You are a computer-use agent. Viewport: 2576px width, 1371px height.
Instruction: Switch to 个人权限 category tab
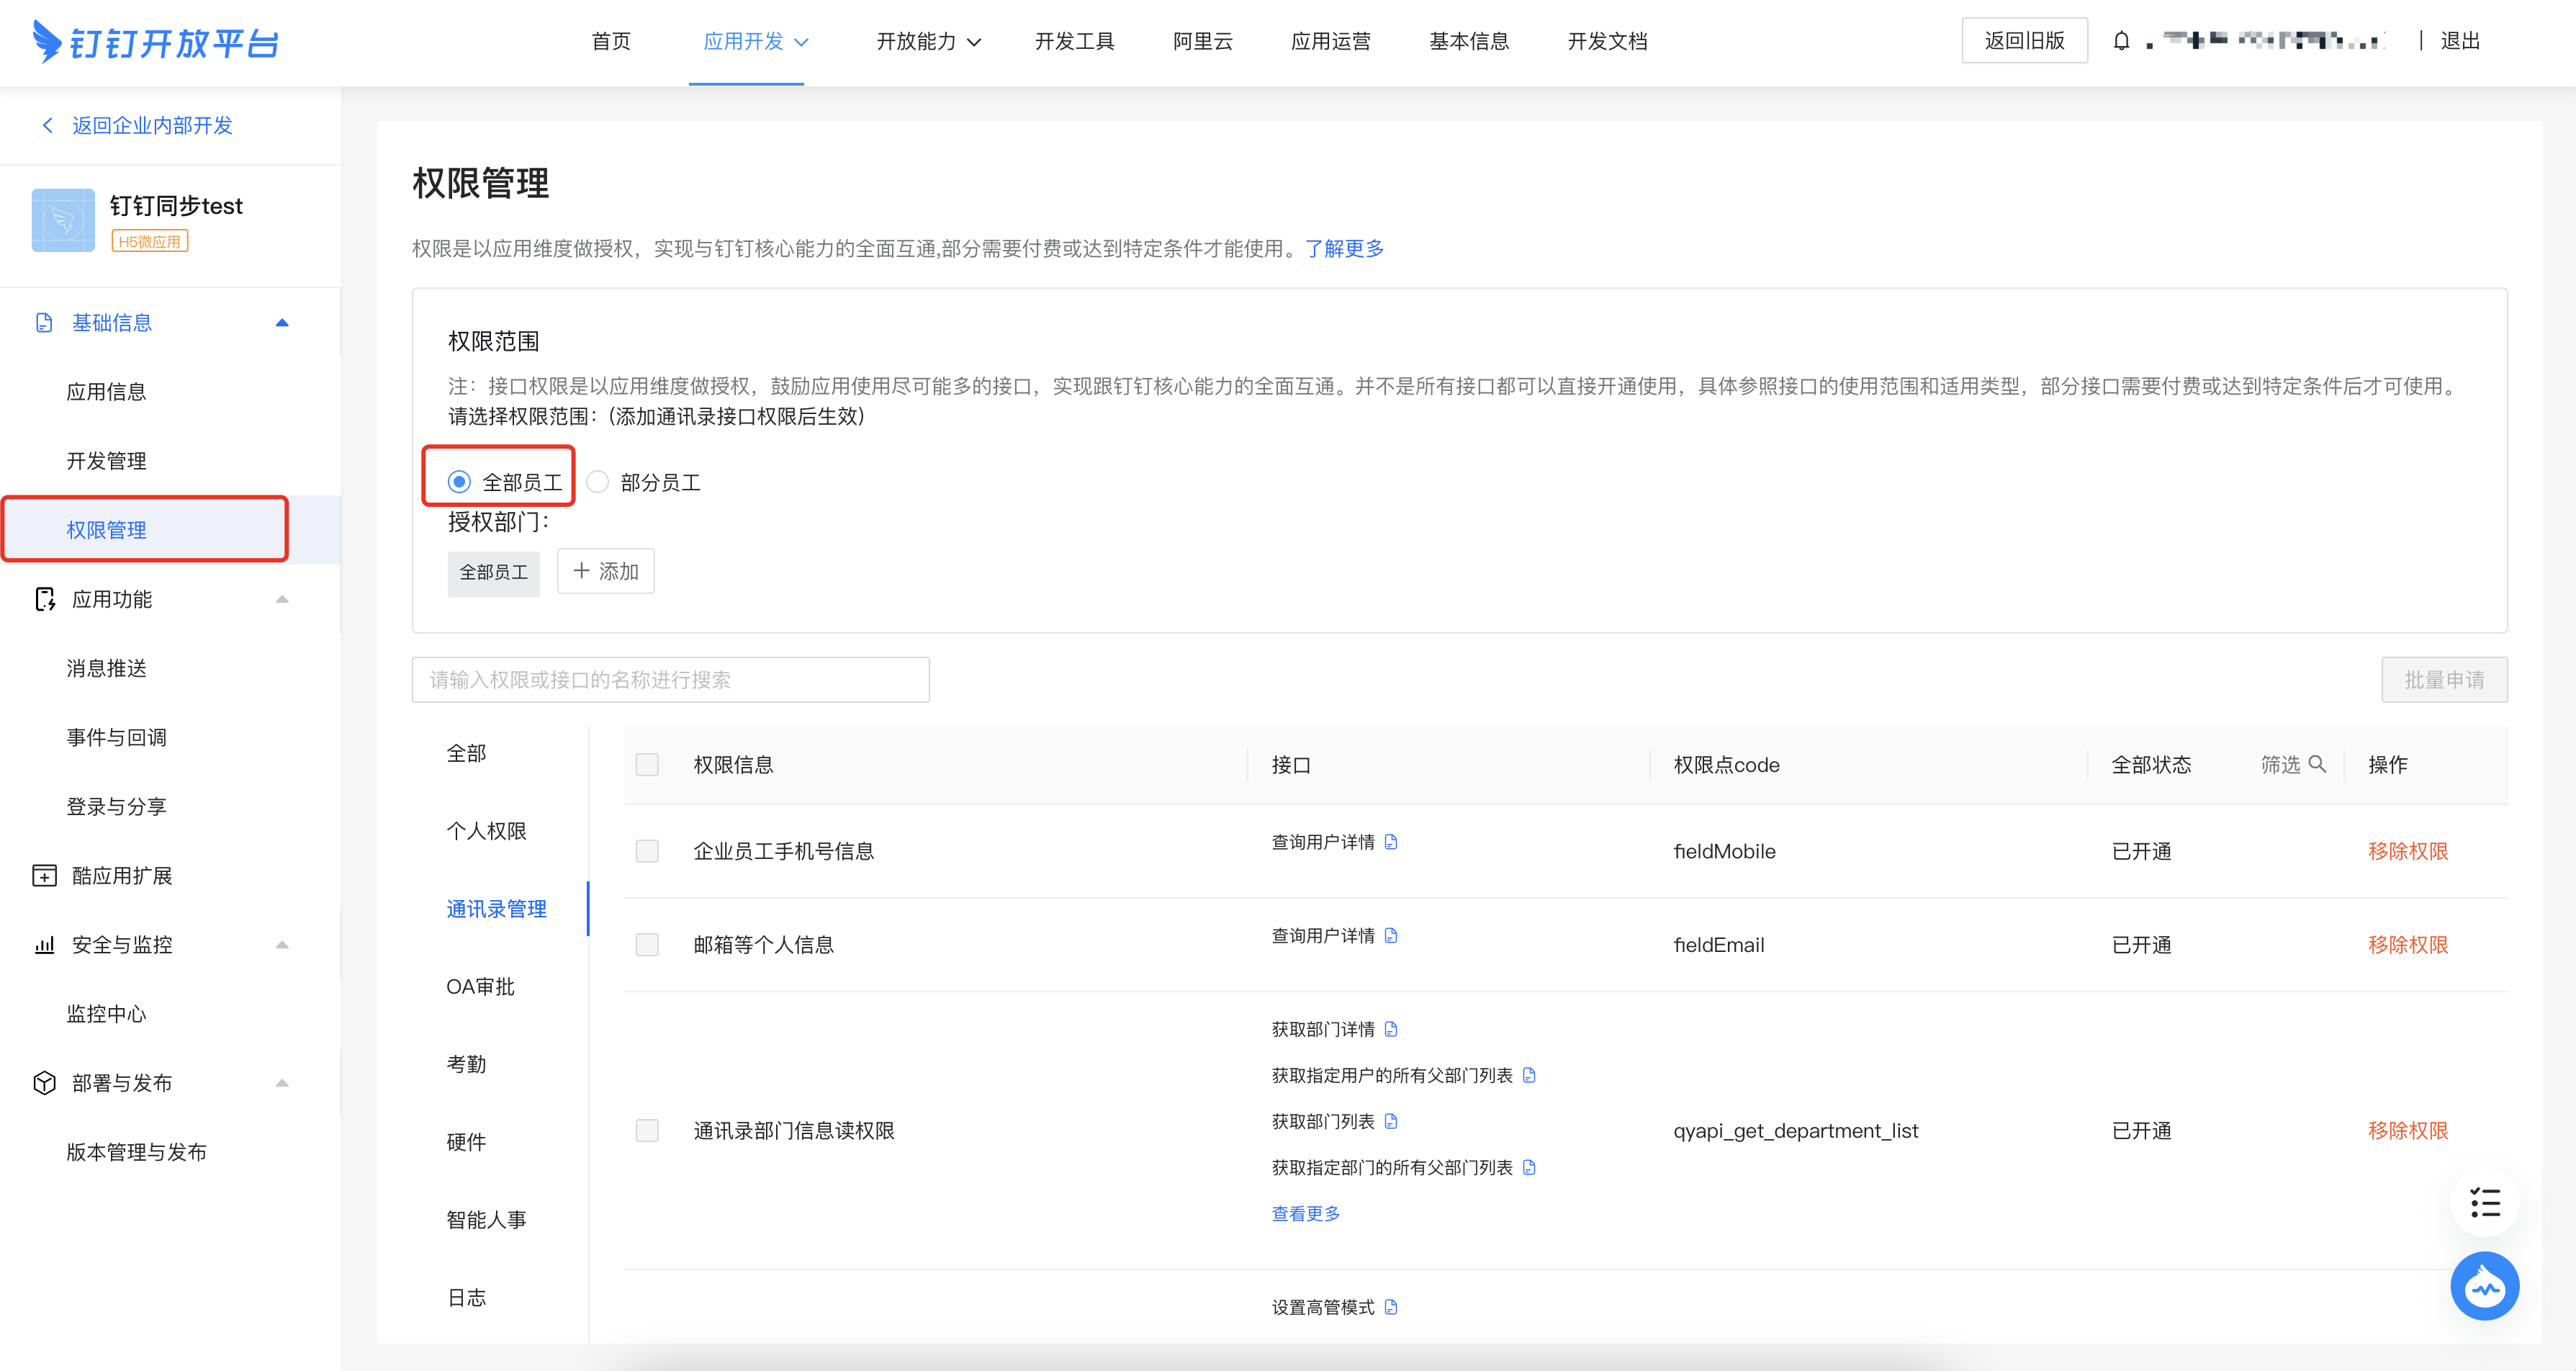(486, 831)
